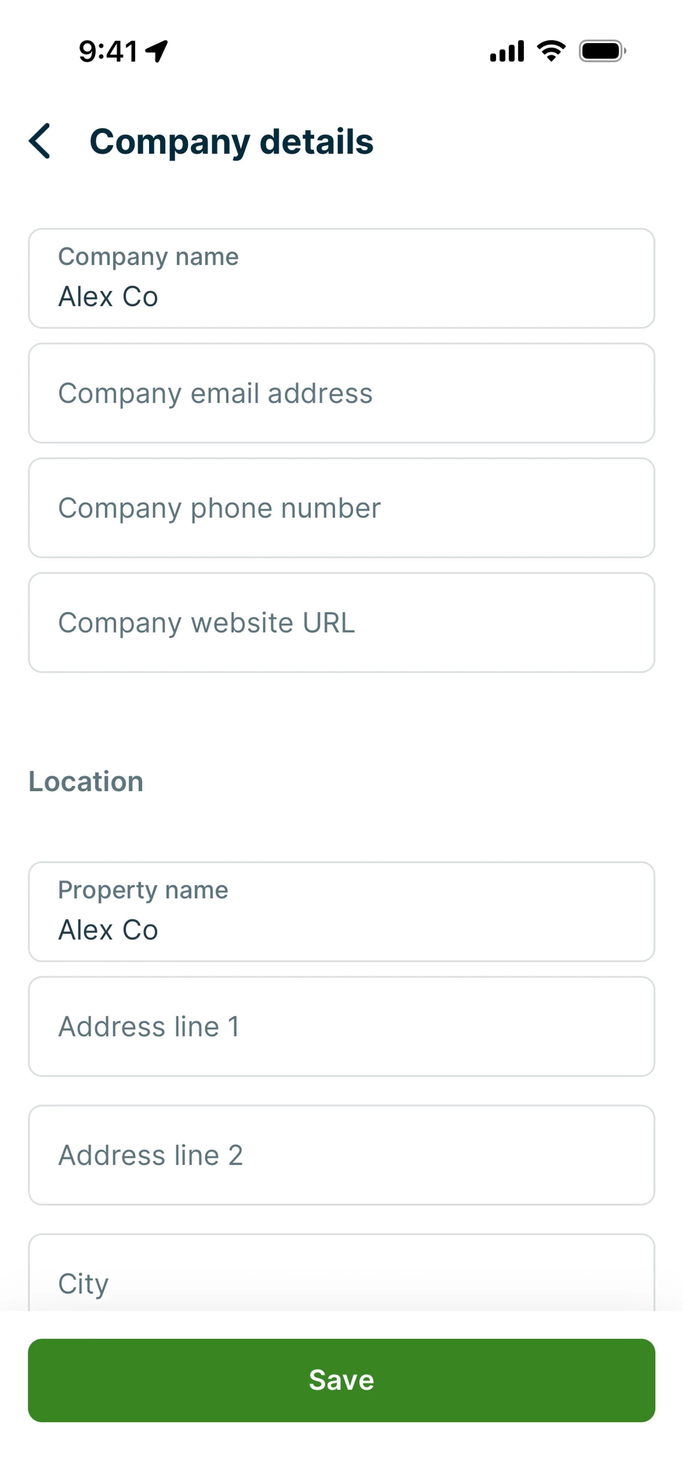The image size is (683, 1481).
Task: Click into the Address line 2 field
Action: coord(341,1155)
